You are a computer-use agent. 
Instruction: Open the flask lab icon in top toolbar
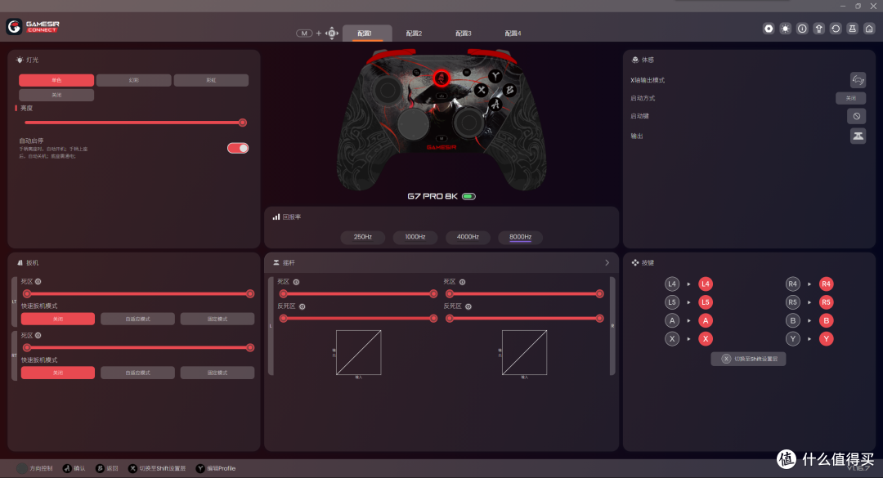tap(853, 29)
